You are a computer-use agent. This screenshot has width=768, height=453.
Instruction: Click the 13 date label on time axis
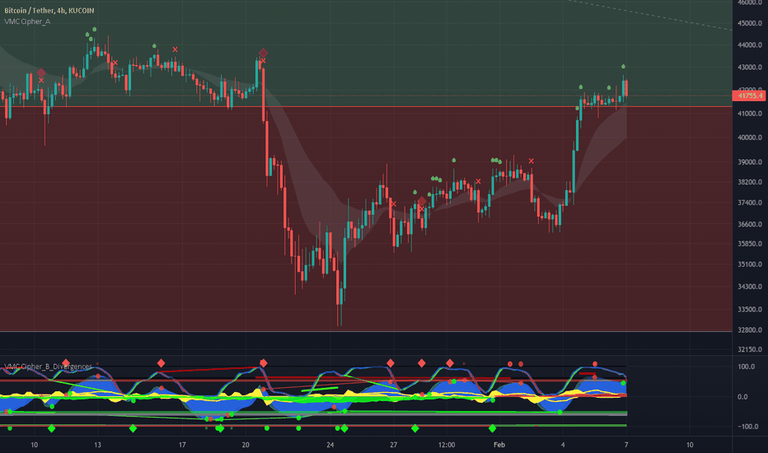click(x=97, y=445)
